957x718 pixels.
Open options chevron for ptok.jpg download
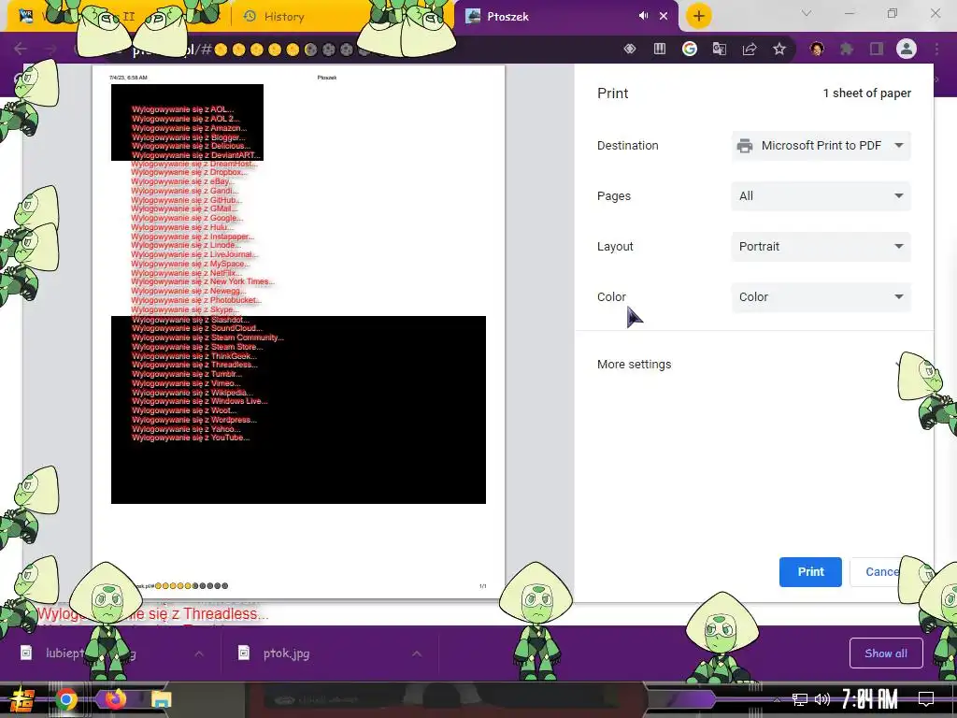[417, 653]
